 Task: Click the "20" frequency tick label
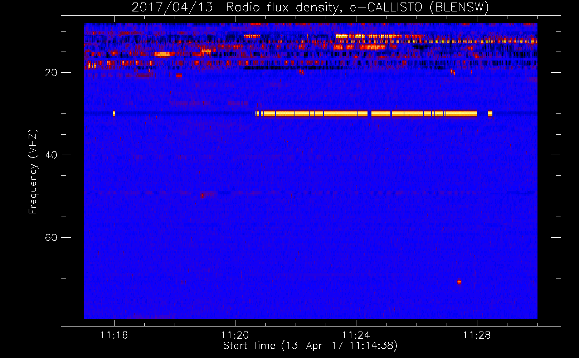click(51, 73)
